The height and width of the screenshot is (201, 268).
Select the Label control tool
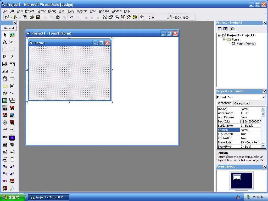5,42
